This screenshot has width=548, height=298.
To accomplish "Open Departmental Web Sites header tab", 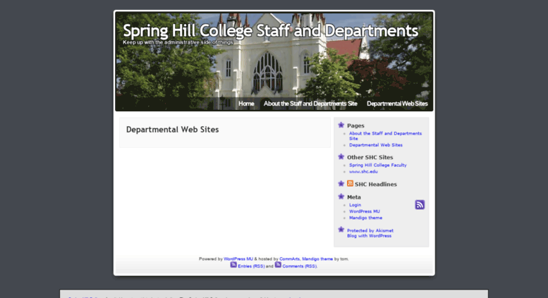I will point(397,104).
